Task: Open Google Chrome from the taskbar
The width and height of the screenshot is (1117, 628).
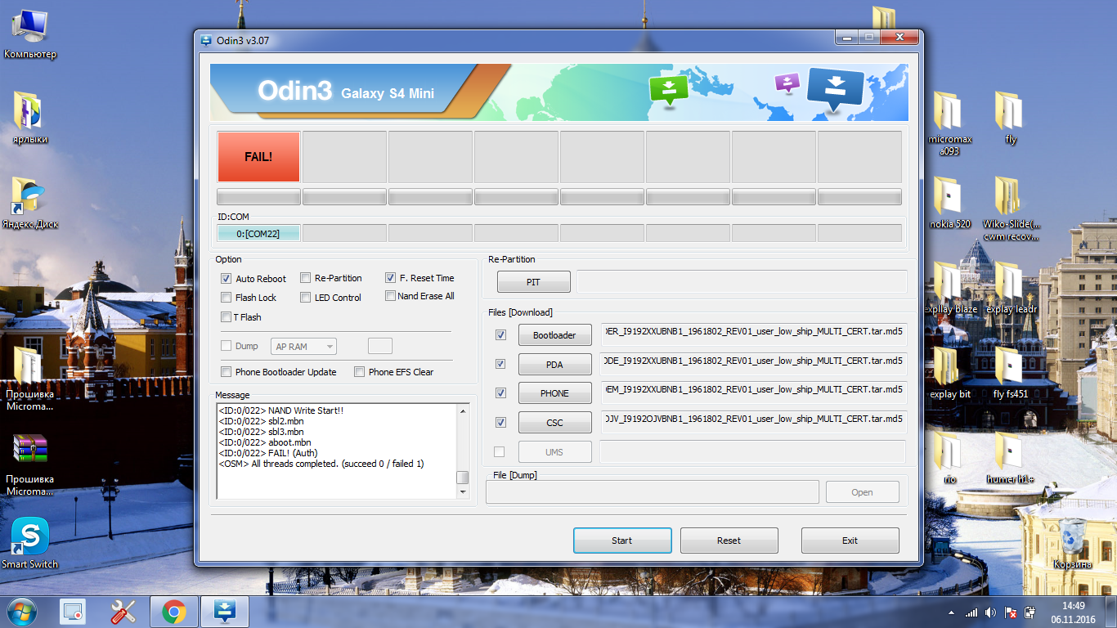Action: 173,611
